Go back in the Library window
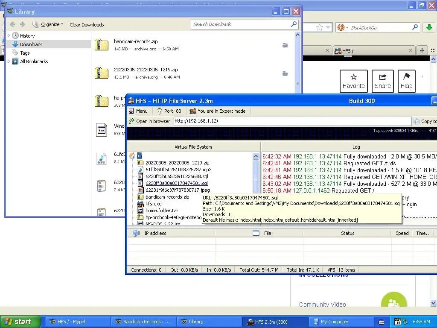Viewport: 437px width, 328px height. point(12,24)
